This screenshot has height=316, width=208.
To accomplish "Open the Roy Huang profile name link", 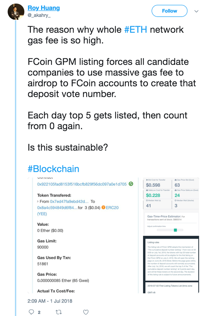I will (x=44, y=8).
